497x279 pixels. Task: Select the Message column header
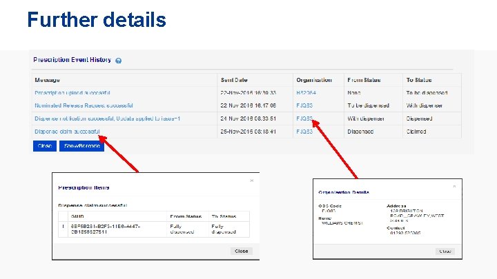47,80
